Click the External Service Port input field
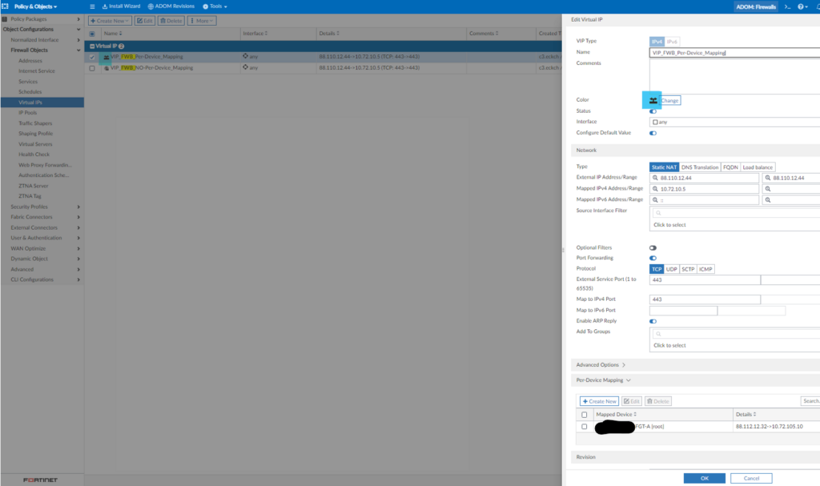820x486 pixels. coord(703,279)
